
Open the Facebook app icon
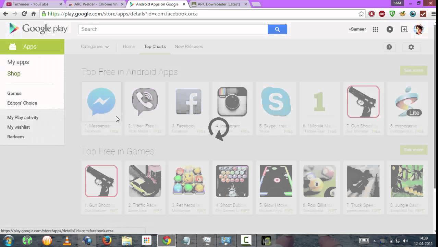point(188,102)
